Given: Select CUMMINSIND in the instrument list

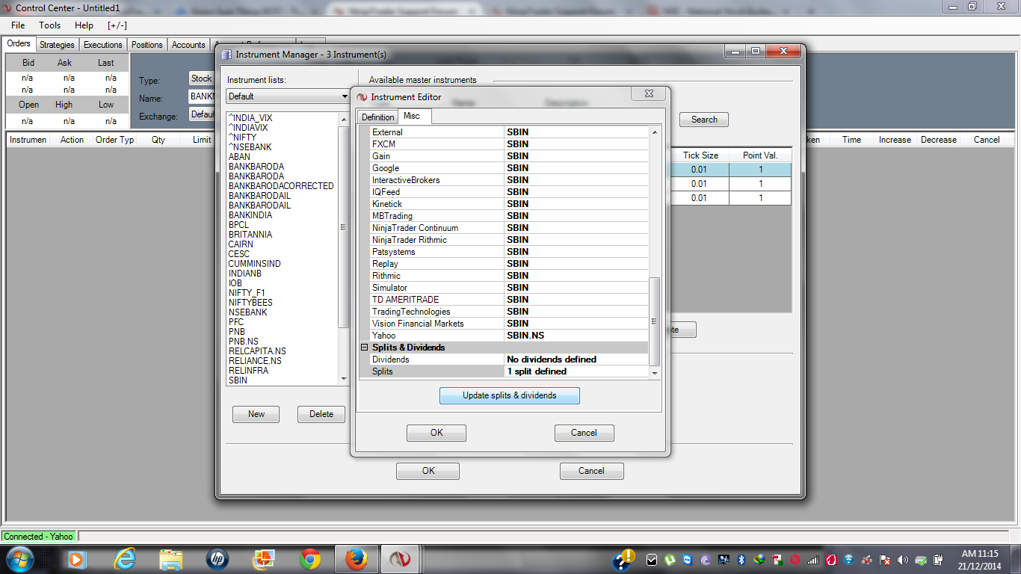Looking at the screenshot, I should coord(254,264).
